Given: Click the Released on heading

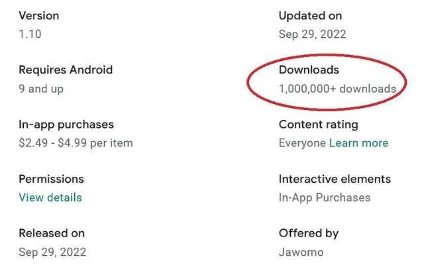Looking at the screenshot, I should (52, 233).
